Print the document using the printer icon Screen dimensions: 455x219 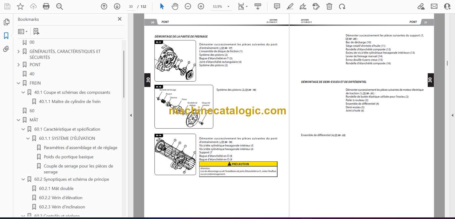tap(46, 6)
